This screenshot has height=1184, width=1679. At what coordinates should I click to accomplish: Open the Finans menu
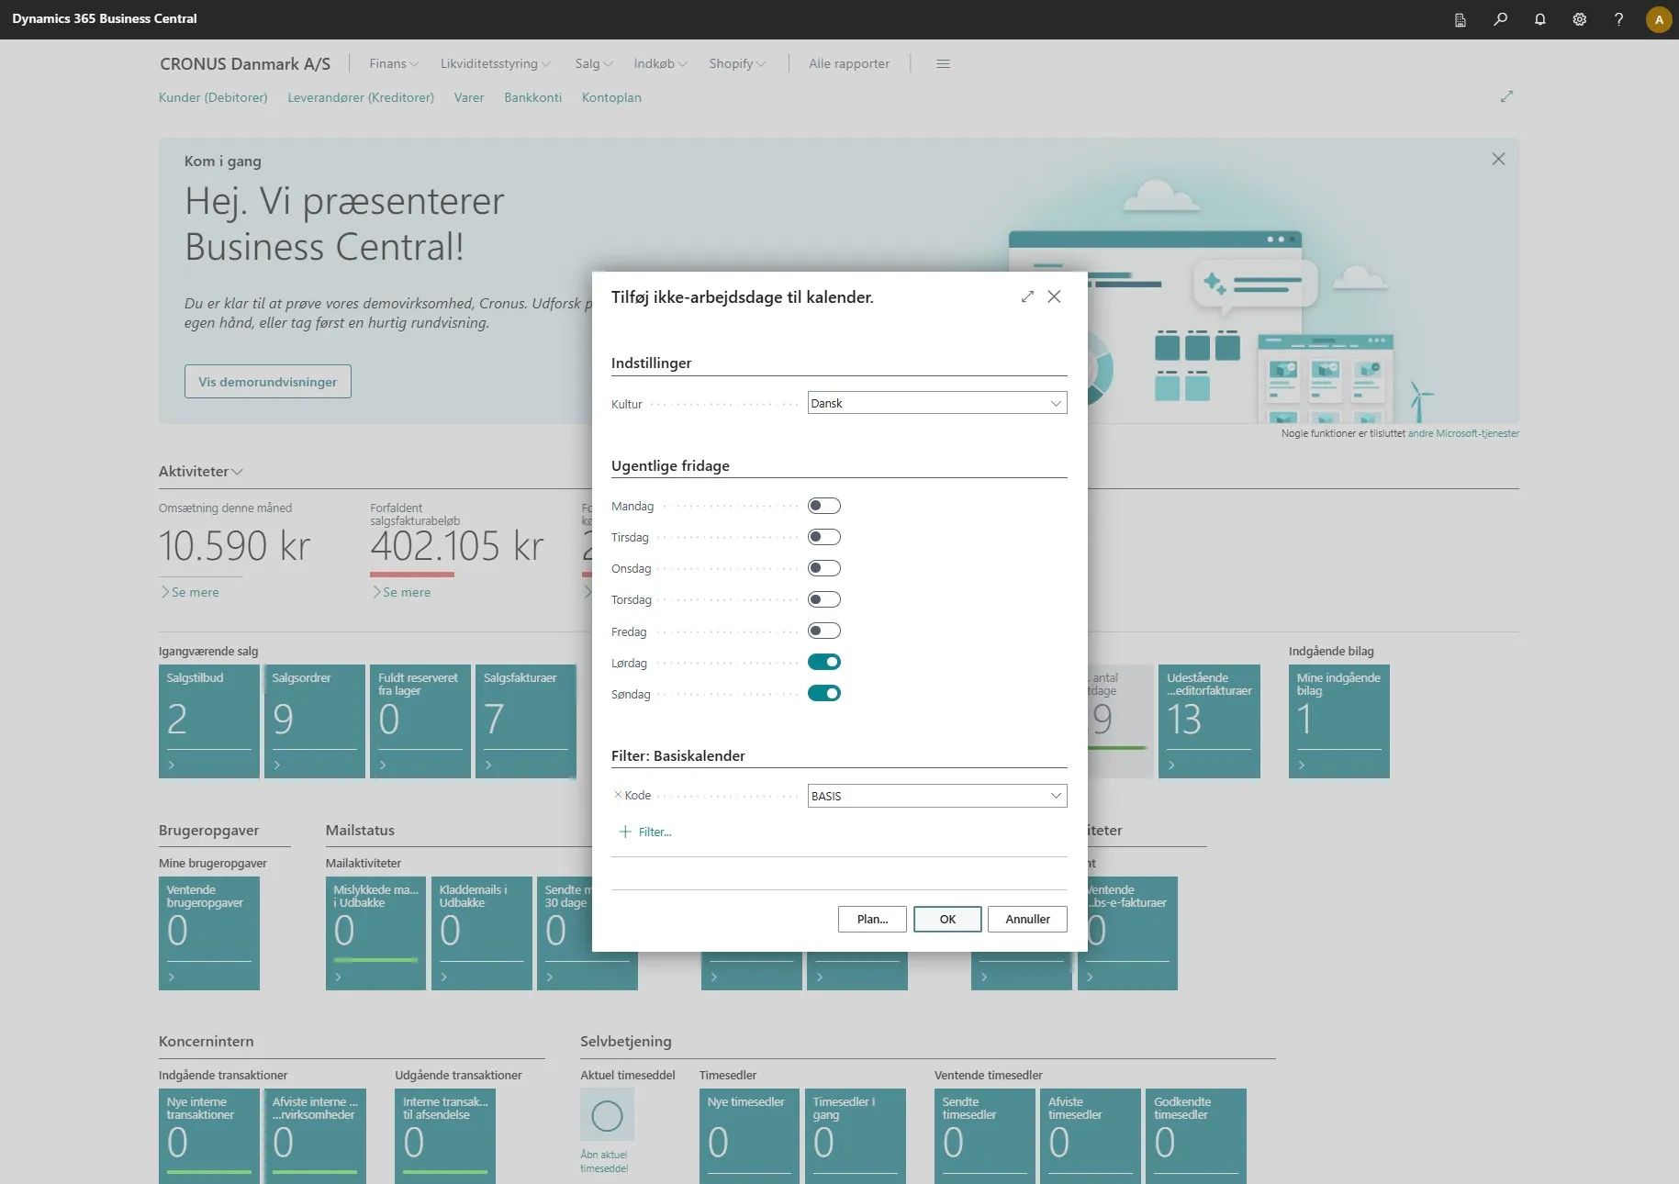click(x=394, y=63)
